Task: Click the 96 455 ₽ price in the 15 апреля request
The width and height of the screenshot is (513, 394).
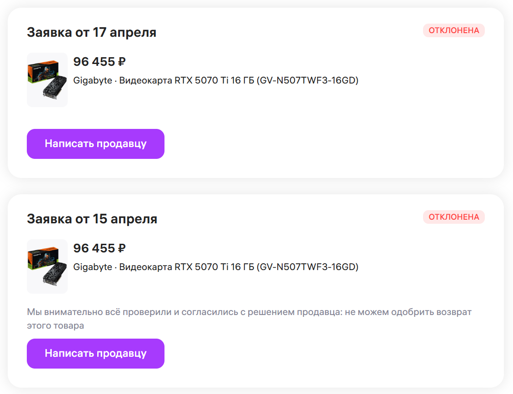Action: tap(99, 248)
